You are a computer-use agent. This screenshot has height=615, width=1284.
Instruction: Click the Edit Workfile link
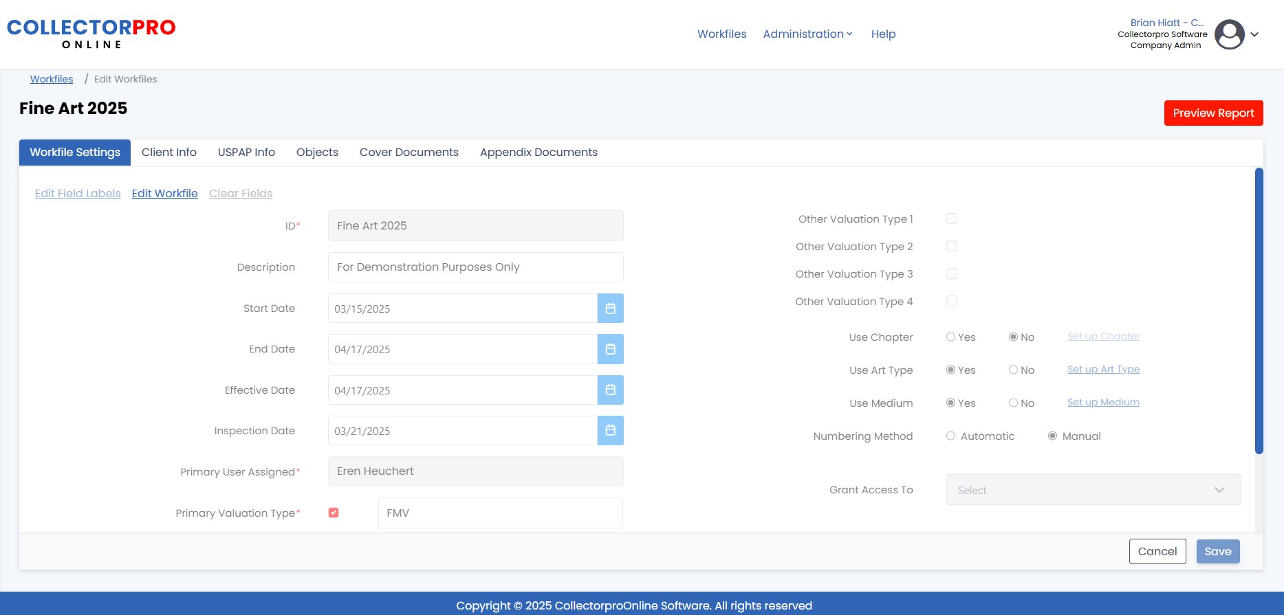point(165,194)
